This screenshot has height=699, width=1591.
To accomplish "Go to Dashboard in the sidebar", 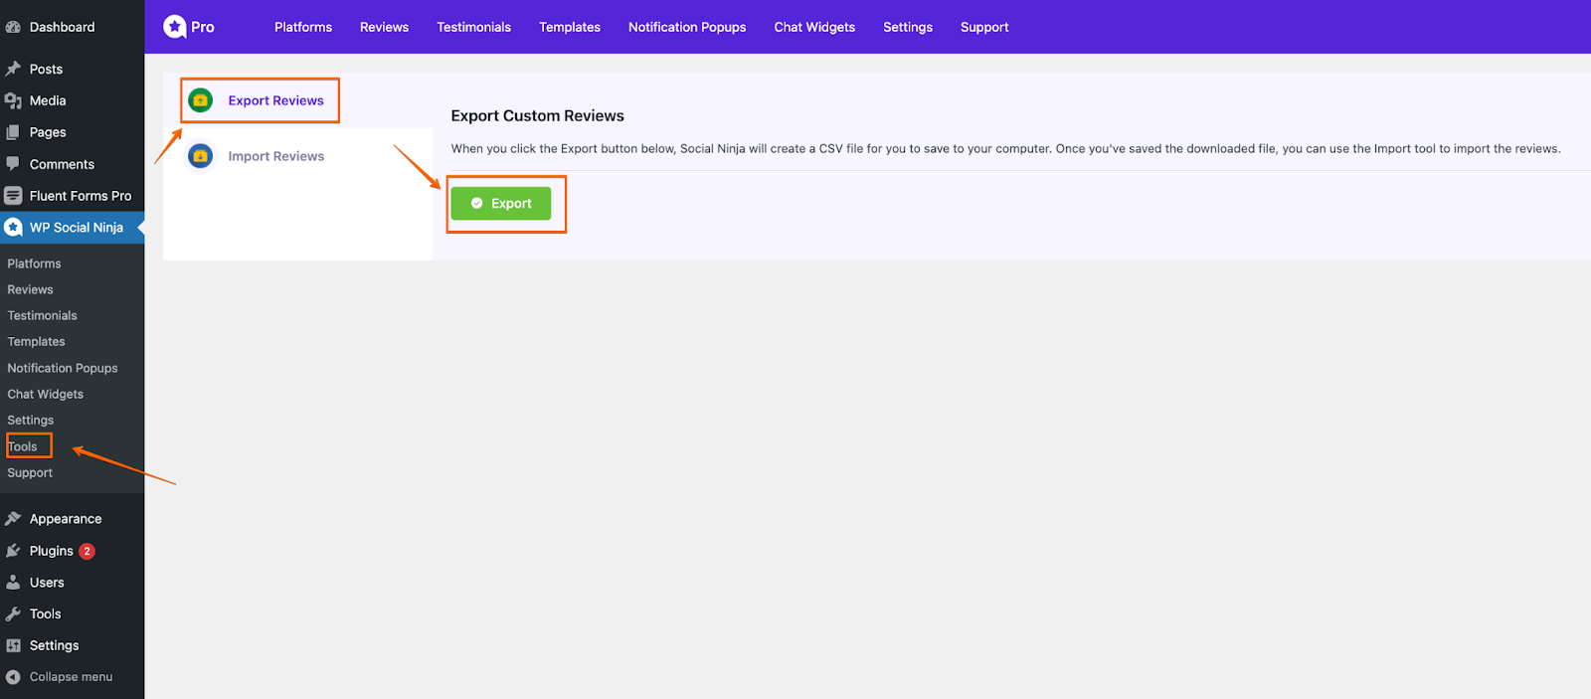I will point(63,27).
